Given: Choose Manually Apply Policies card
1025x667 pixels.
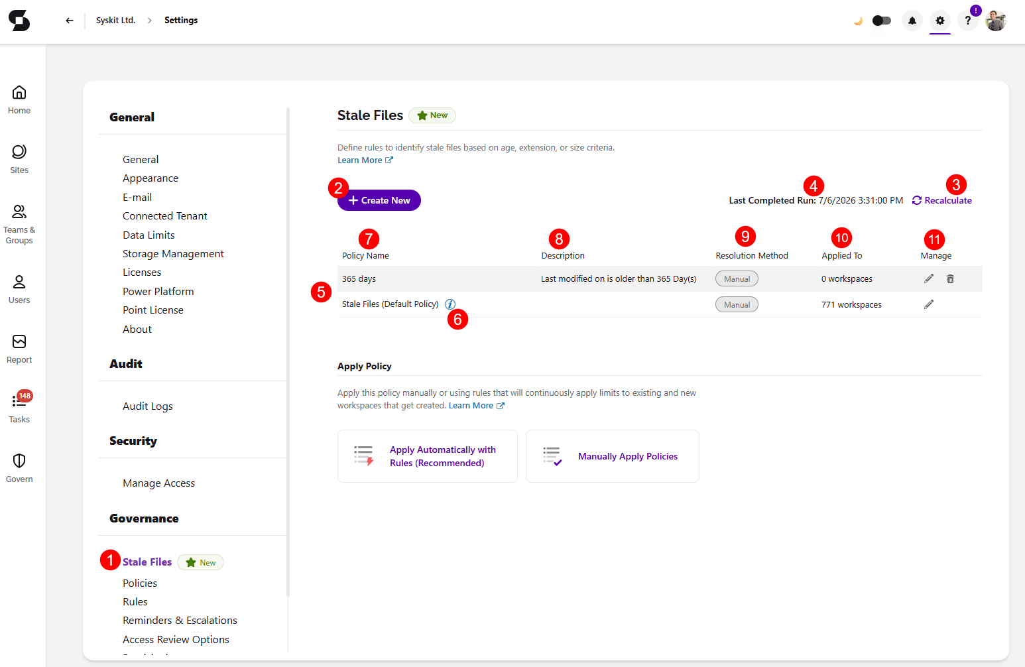Looking at the screenshot, I should tap(613, 456).
